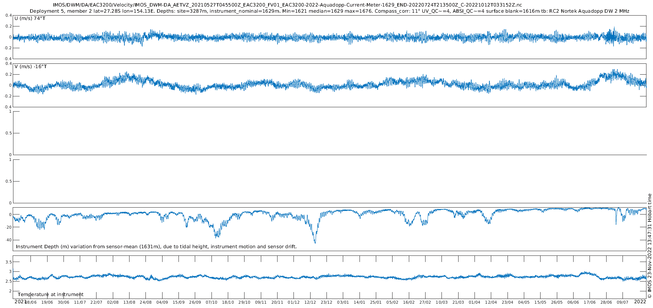Click the '16/02' date tick label

click(409, 302)
